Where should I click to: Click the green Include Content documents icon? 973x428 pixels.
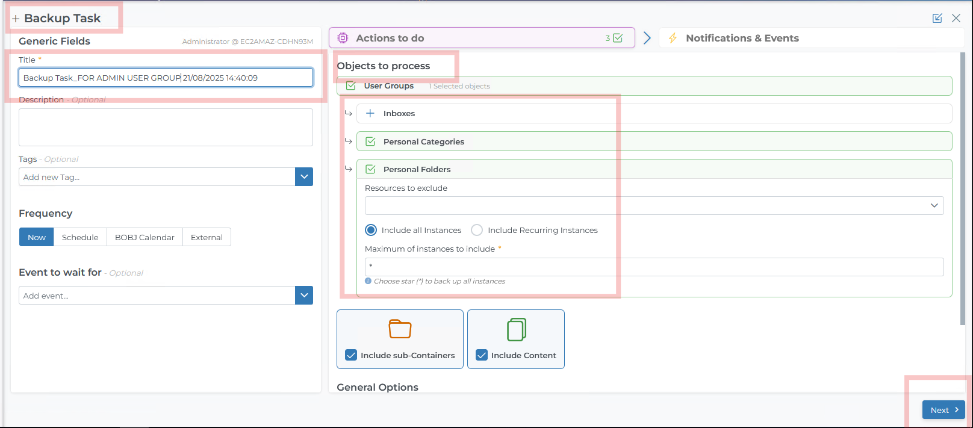[516, 329]
